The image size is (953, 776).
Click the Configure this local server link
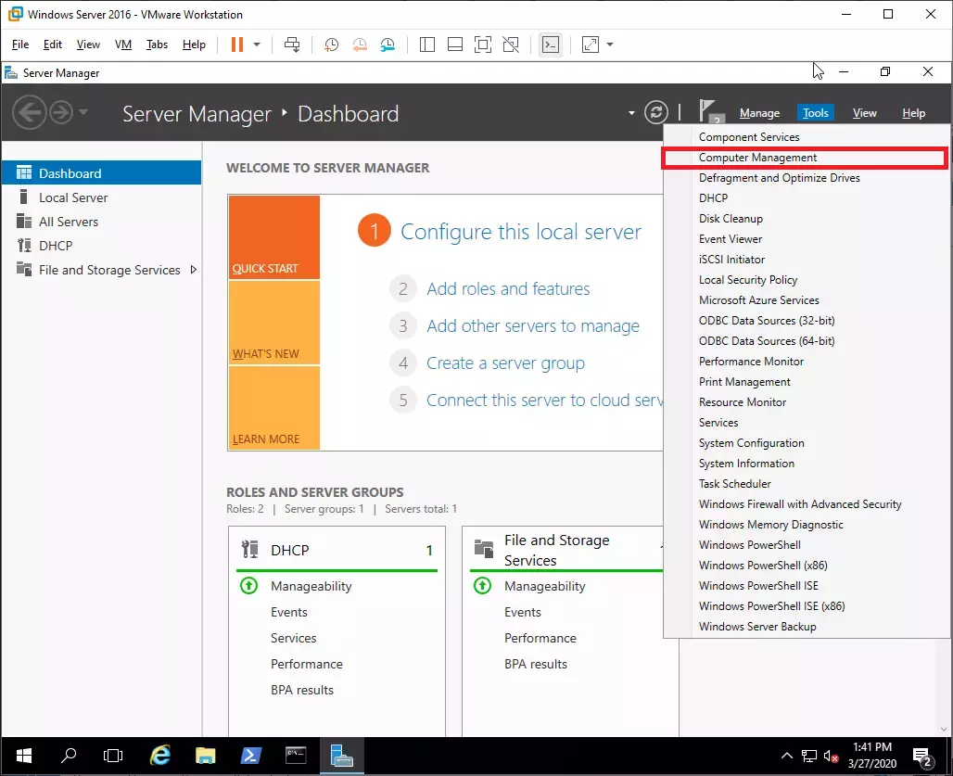pos(521,232)
